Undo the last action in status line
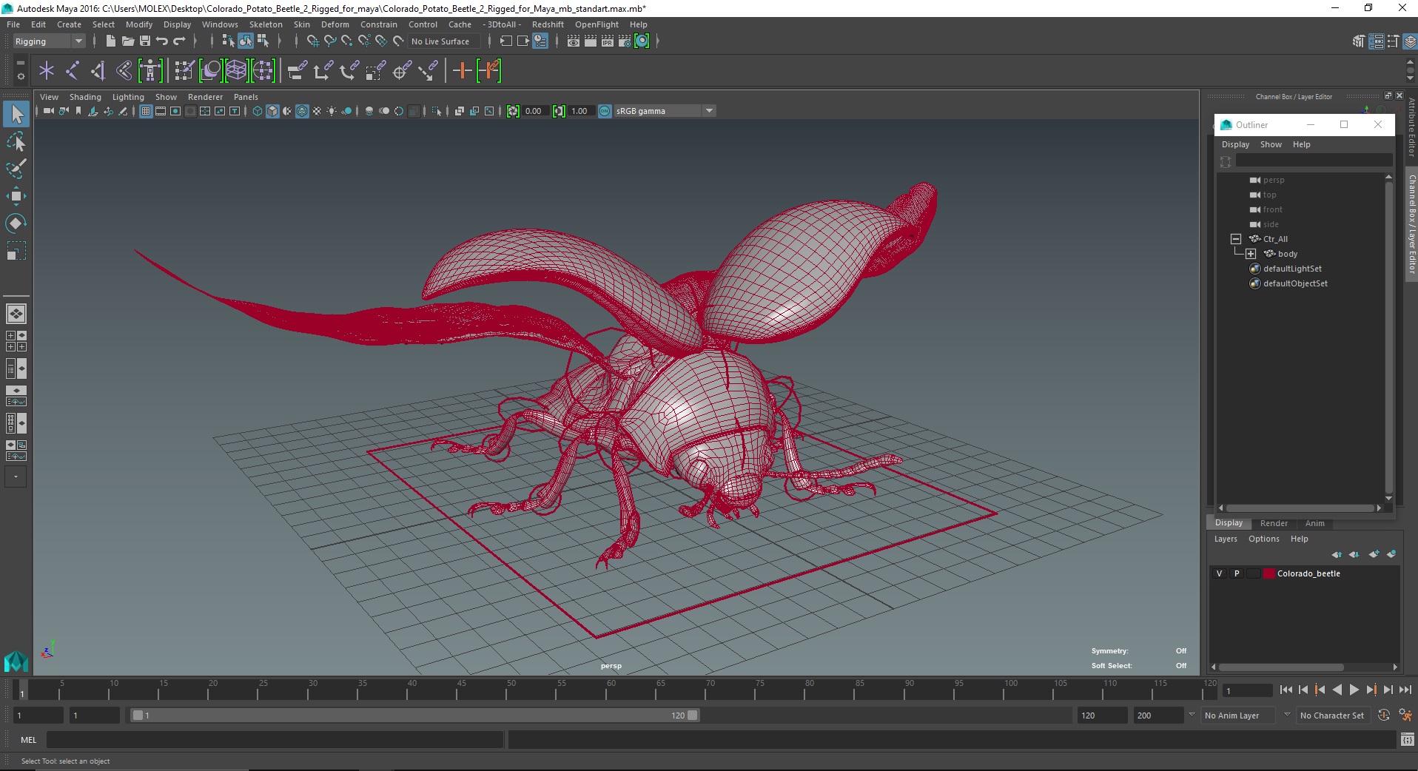The width and height of the screenshot is (1418, 771). (162, 41)
